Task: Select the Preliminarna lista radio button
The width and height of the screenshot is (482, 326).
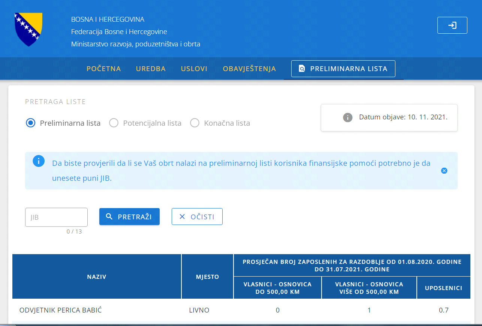Action: [x=30, y=123]
